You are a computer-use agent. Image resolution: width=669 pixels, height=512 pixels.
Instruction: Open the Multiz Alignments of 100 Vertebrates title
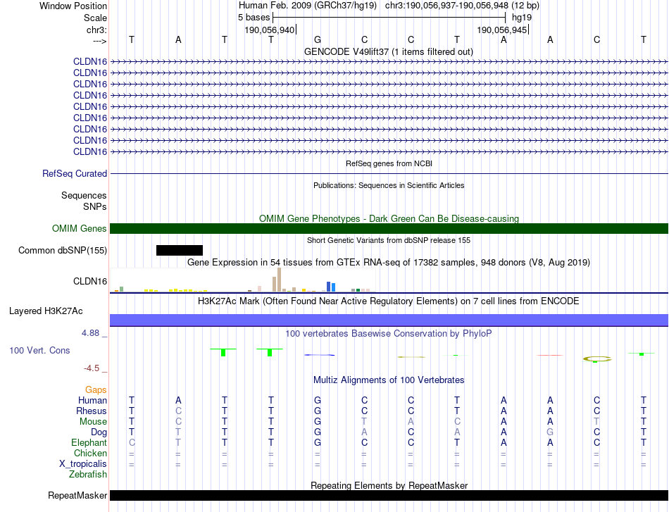pyautogui.click(x=389, y=380)
